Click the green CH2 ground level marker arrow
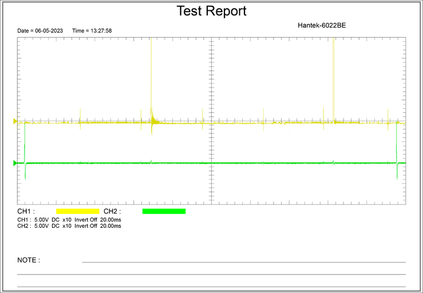Screen dimensions: 423x293 (x=15, y=163)
